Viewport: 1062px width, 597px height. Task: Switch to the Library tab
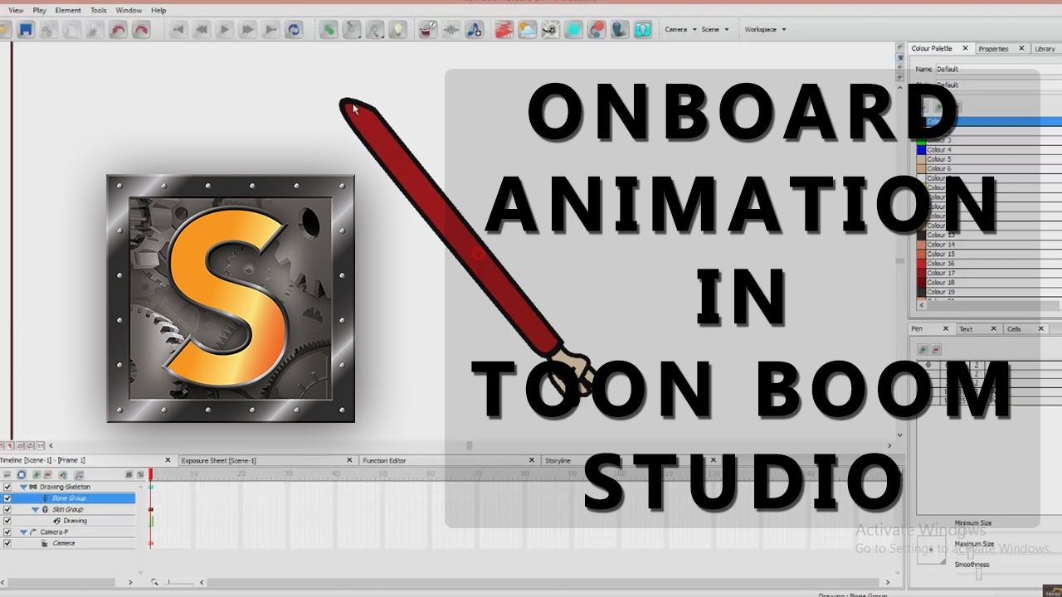(1045, 49)
